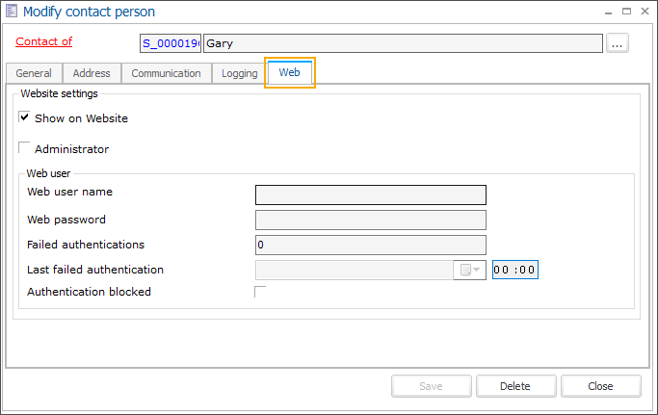Click the 00:00 time field
The width and height of the screenshot is (658, 415).
514,270
